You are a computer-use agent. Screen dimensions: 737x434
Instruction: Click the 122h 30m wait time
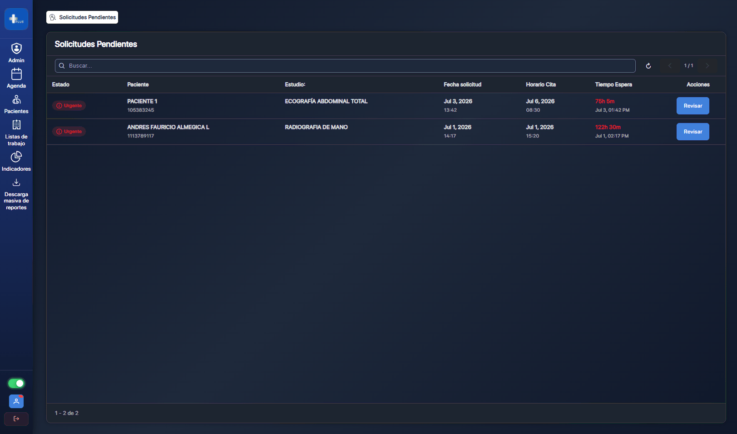(608, 127)
